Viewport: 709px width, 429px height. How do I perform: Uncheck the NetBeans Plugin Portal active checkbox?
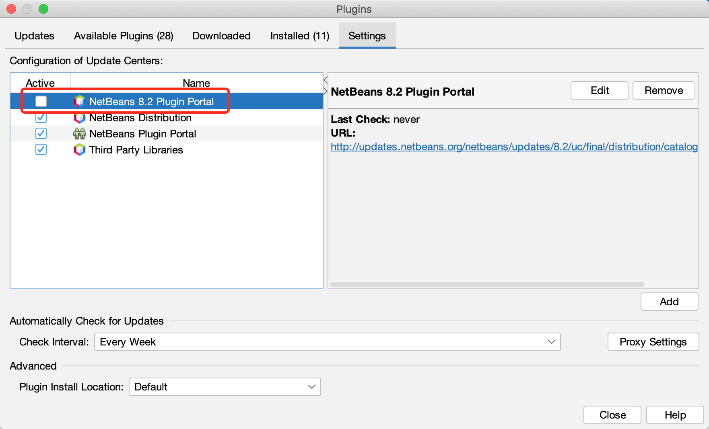[41, 133]
